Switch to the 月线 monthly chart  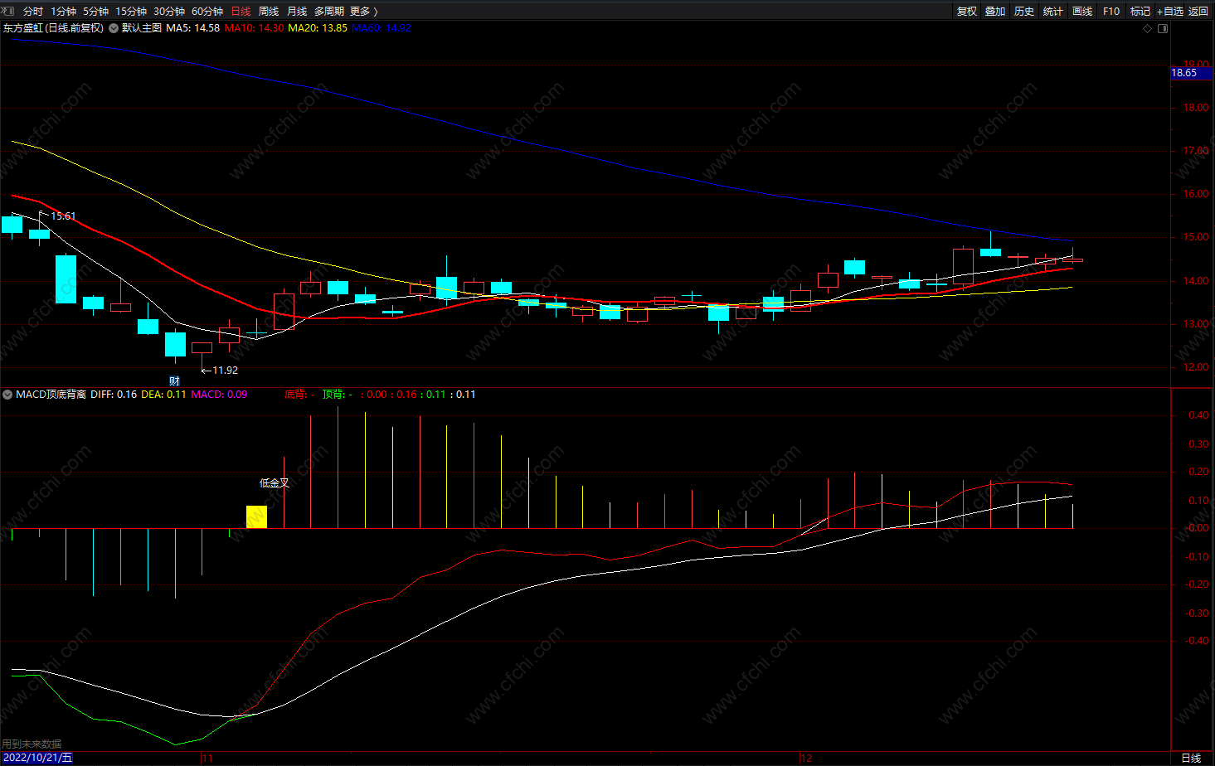coord(297,11)
